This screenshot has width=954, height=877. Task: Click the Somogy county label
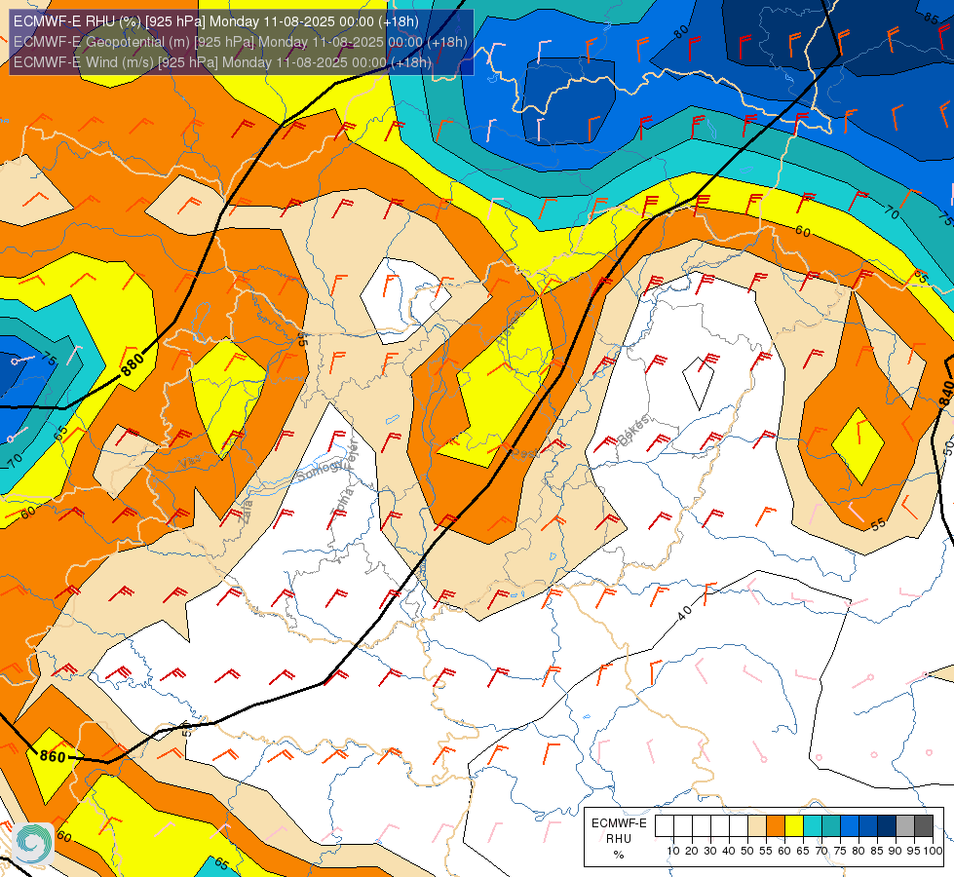320,470
